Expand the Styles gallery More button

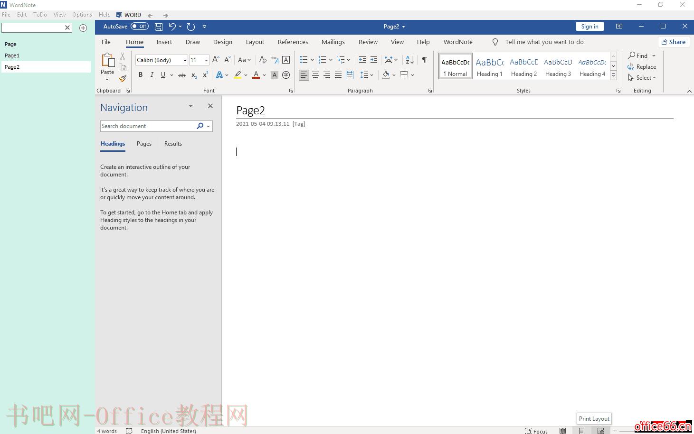pyautogui.click(x=614, y=75)
